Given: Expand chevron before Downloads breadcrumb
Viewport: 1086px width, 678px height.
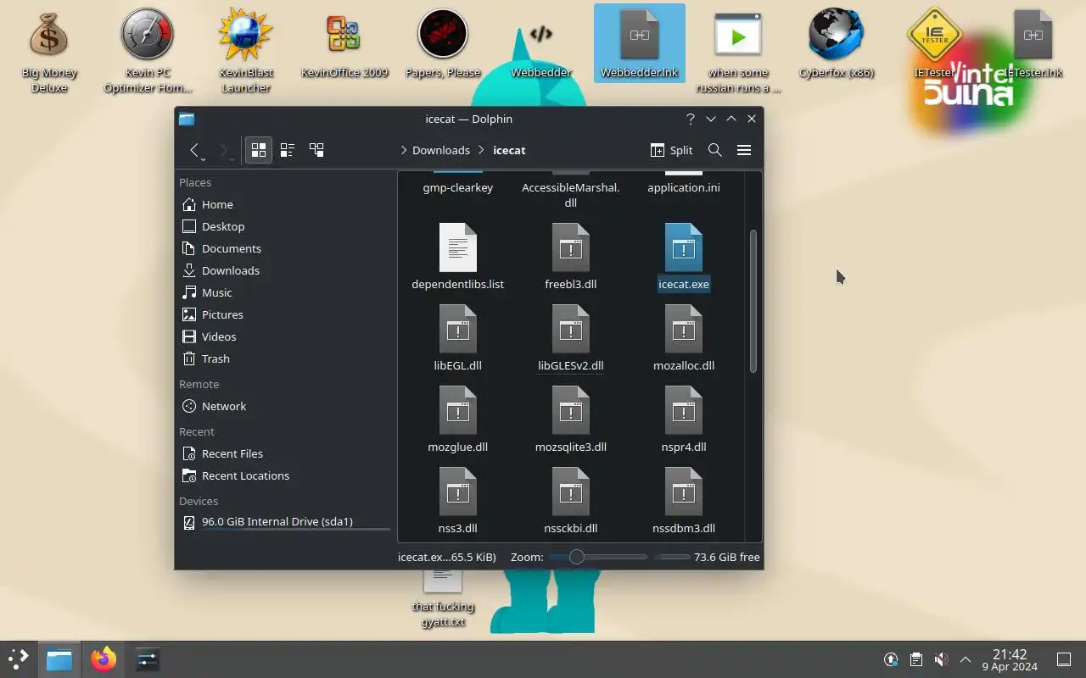Looking at the screenshot, I should tap(404, 150).
